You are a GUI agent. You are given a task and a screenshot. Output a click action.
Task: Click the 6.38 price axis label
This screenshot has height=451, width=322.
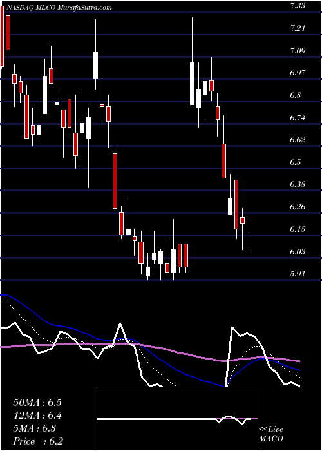point(298,184)
